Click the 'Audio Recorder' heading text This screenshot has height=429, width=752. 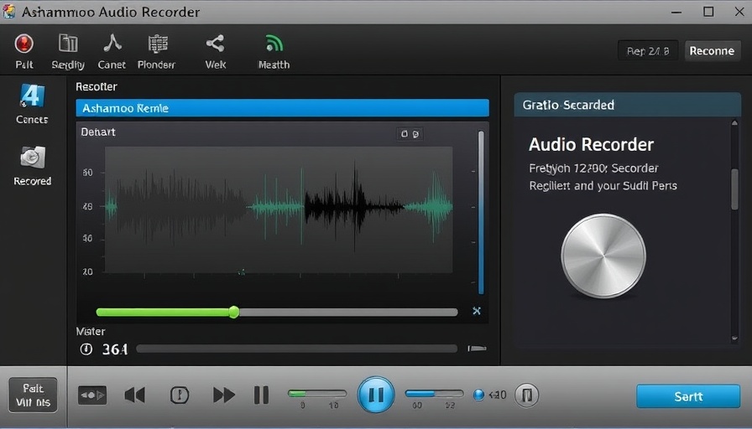pos(592,145)
